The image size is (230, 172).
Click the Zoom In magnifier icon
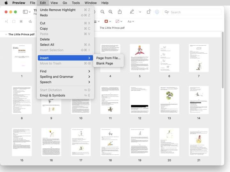[x=111, y=12]
